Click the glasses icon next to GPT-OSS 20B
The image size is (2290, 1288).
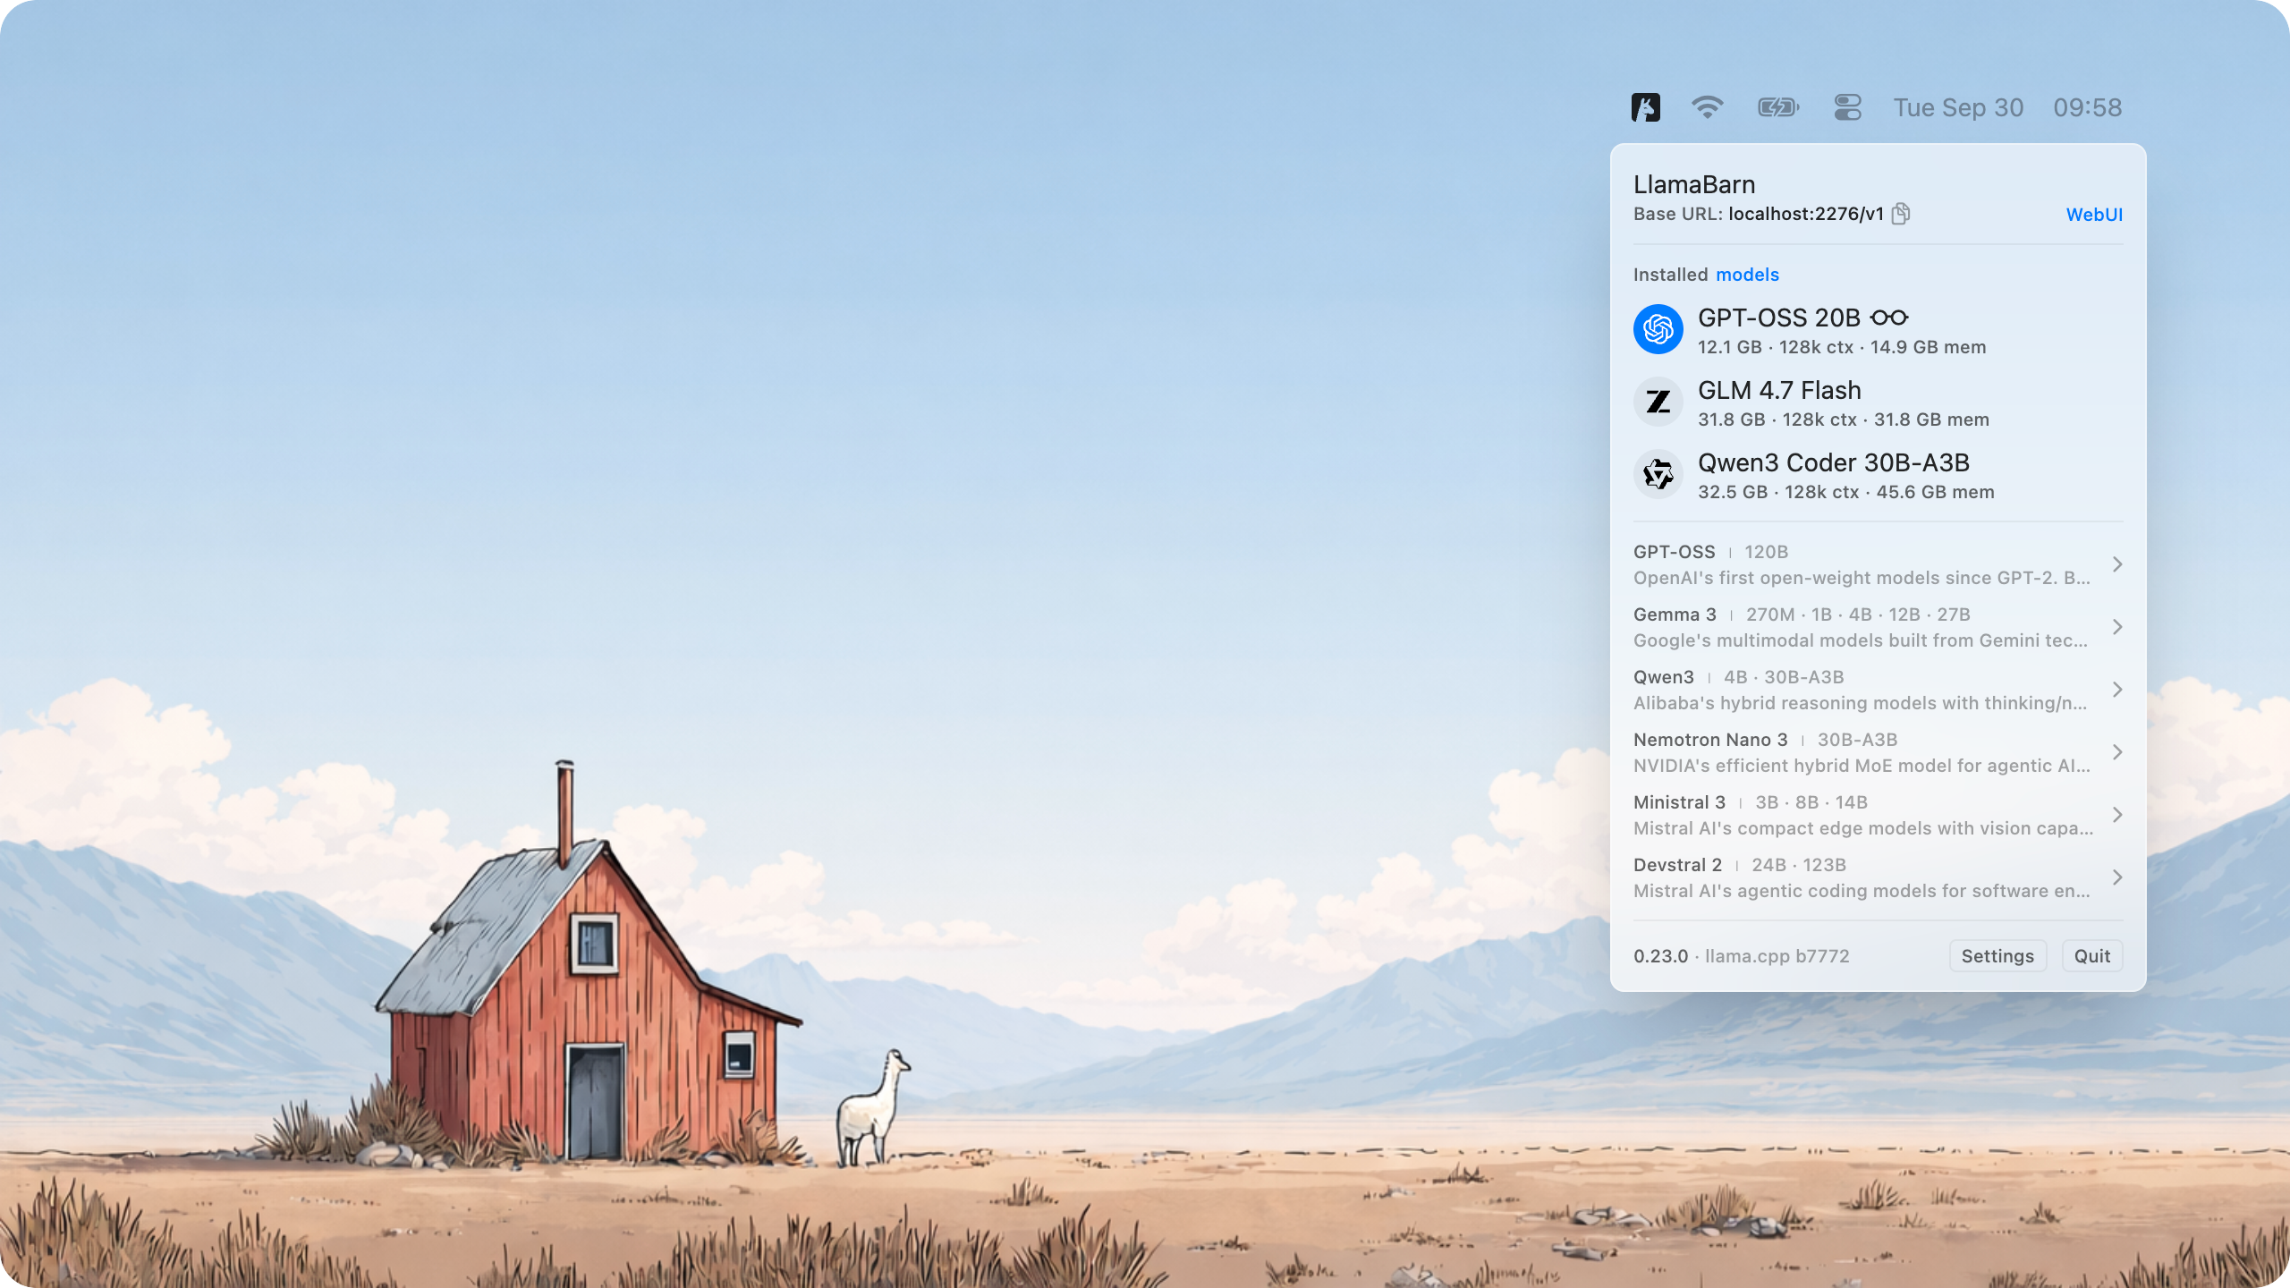pyautogui.click(x=1890, y=318)
